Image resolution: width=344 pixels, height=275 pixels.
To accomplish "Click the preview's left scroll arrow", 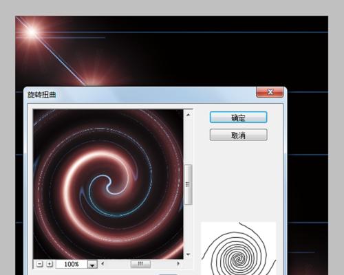I will [x=103, y=264].
